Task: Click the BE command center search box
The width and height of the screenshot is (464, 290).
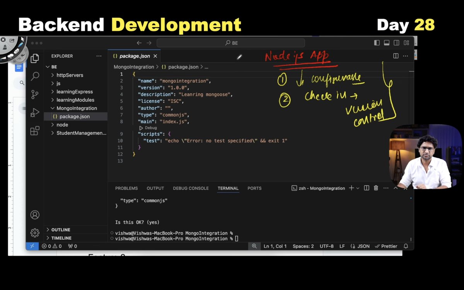Action: (x=231, y=43)
